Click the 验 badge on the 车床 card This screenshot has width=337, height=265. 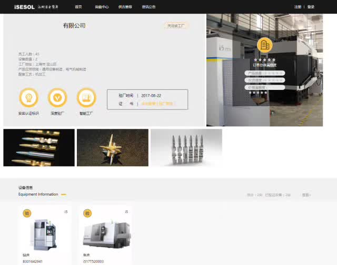click(x=87, y=213)
